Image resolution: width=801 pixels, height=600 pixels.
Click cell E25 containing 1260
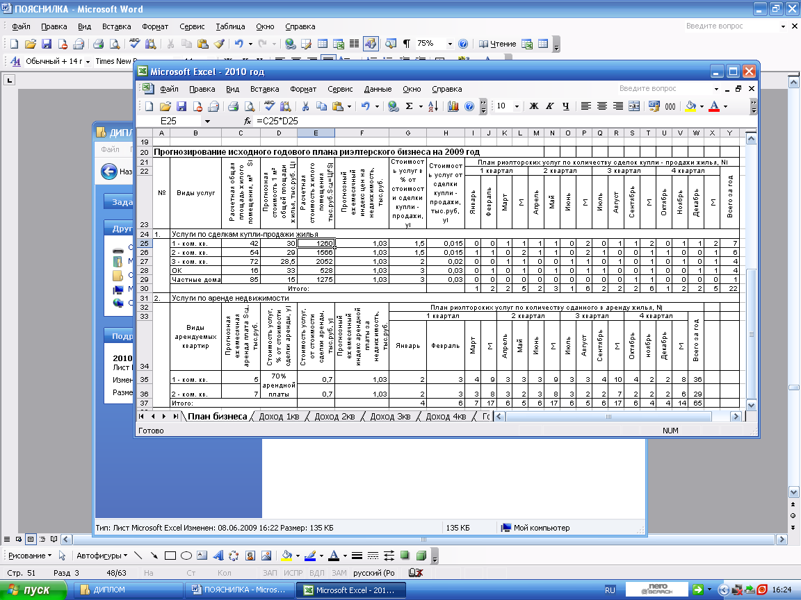point(316,244)
